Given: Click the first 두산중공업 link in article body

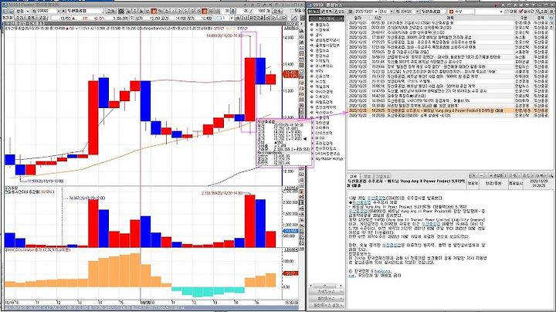Looking at the screenshot, I should (x=377, y=198).
